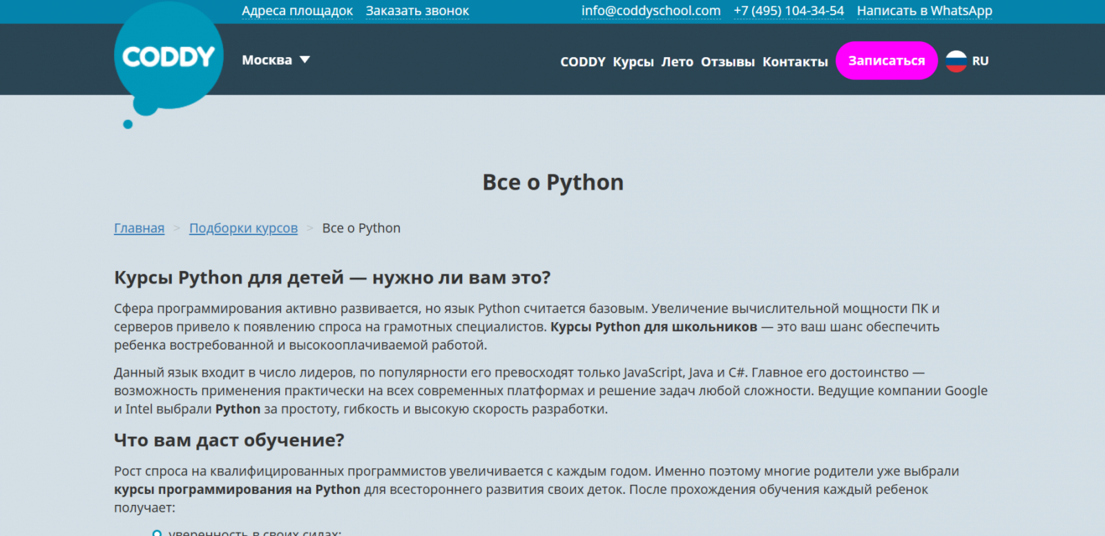The width and height of the screenshot is (1105, 536).
Task: Click the +7 (495) 104-34-54 phone number
Action: click(x=789, y=11)
